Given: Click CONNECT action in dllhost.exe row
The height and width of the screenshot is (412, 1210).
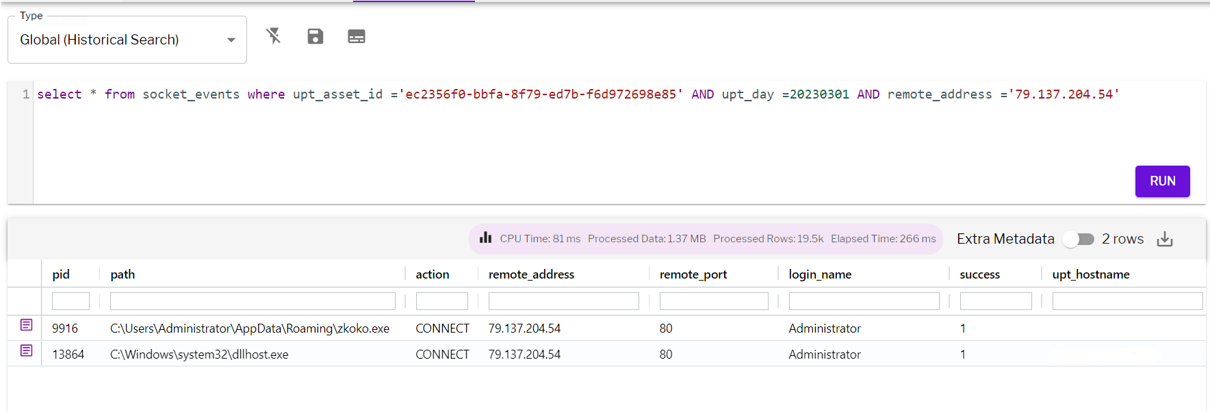Looking at the screenshot, I should point(442,355).
